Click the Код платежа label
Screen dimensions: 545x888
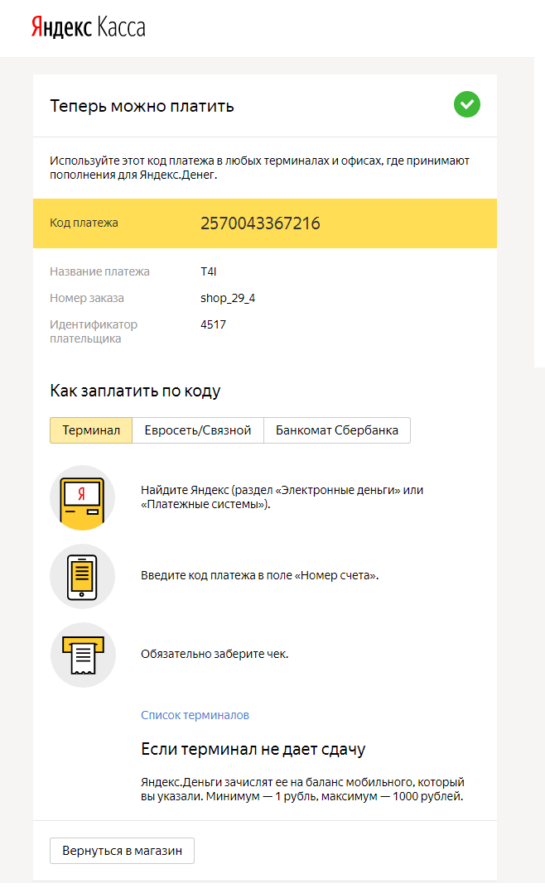point(84,223)
